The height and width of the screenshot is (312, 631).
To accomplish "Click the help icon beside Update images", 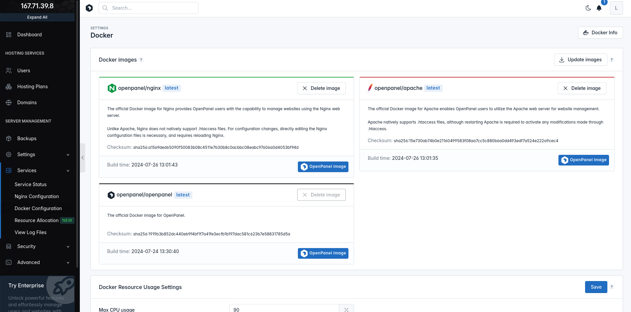I will pos(612,60).
